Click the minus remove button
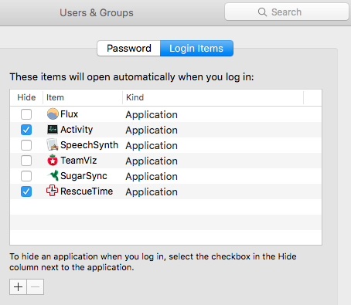351x305 pixels. pos(36,286)
